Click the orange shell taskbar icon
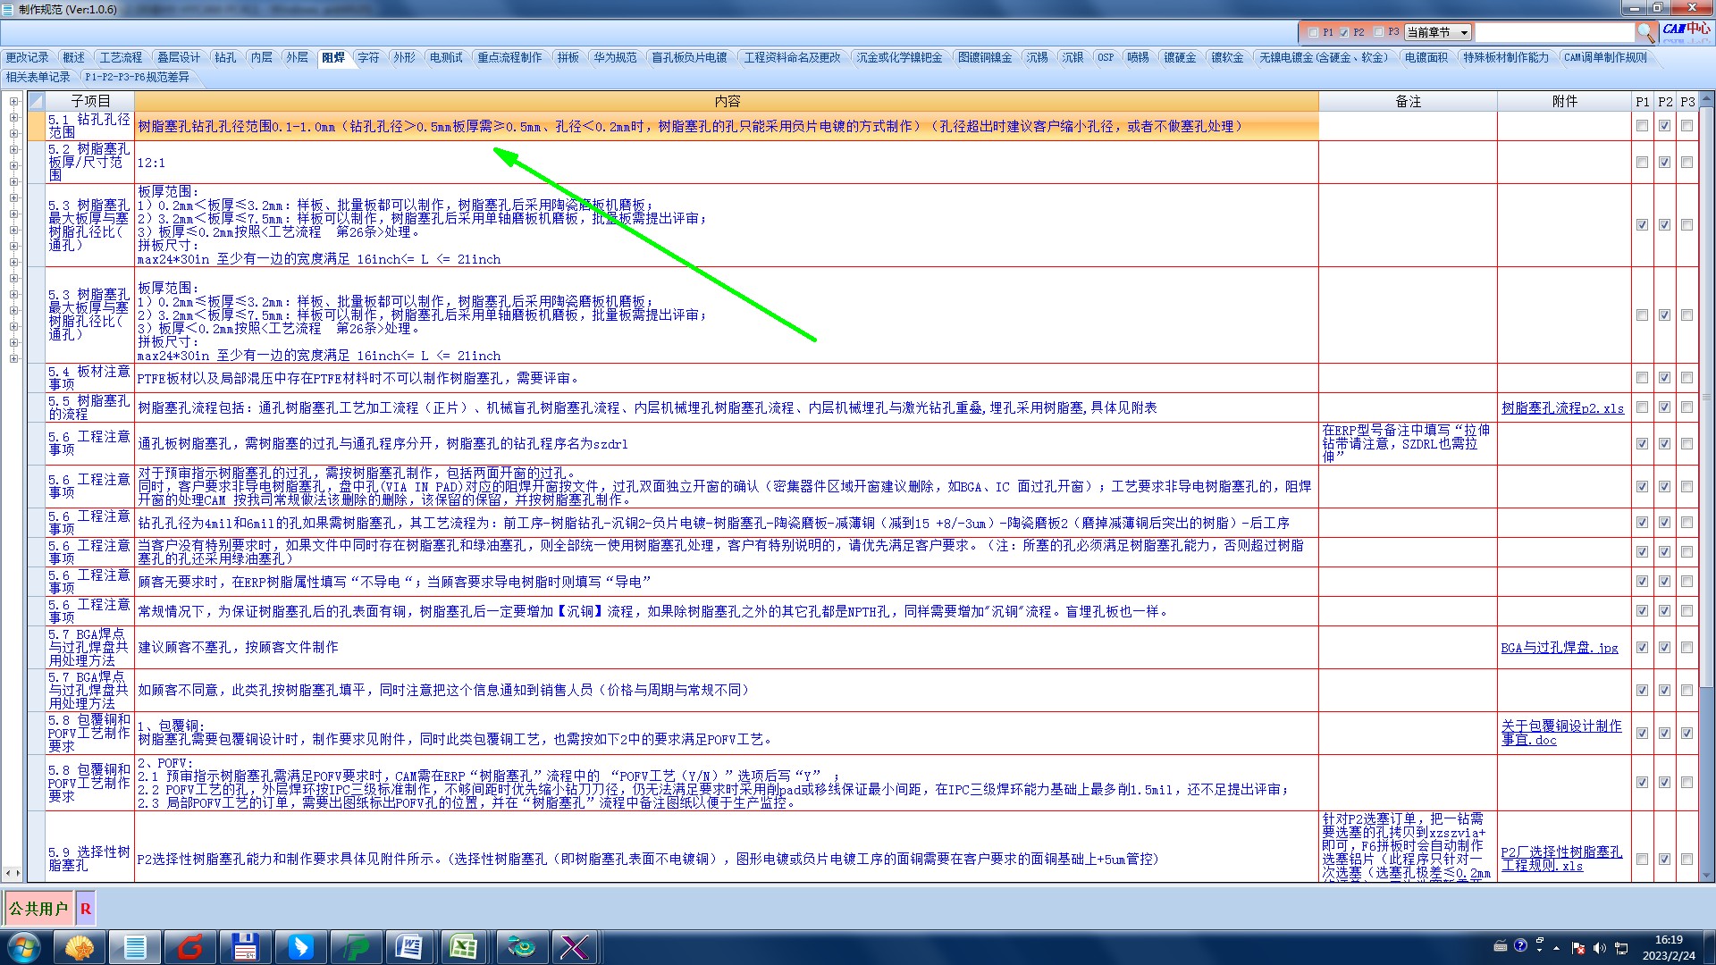Screen dimensions: 1716x965 pos(80,946)
